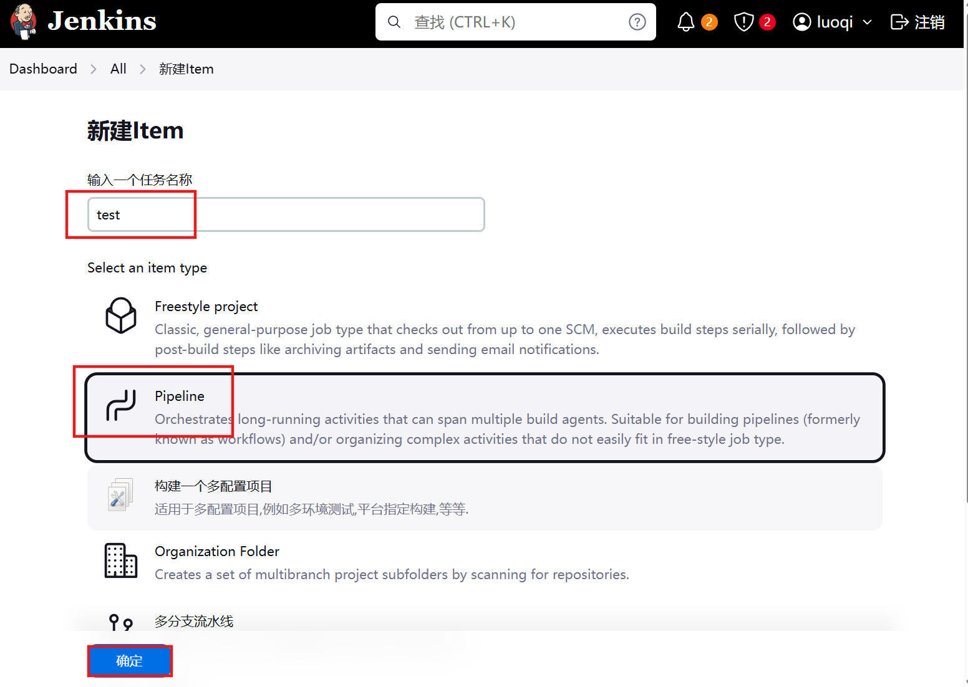Click the Select an item type label
Screen dimensions: 968x687
(x=147, y=268)
